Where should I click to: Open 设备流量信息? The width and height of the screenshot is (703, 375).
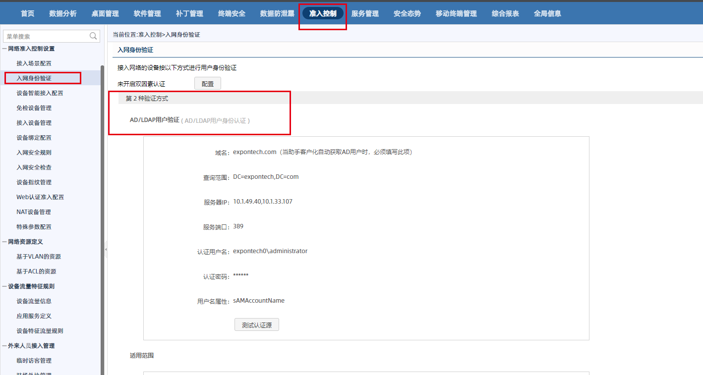pyautogui.click(x=34, y=301)
